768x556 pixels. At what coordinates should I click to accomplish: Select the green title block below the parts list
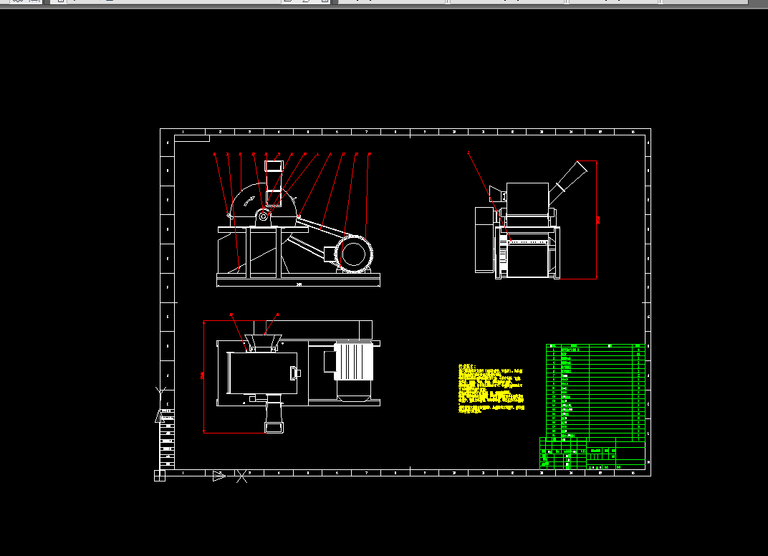pyautogui.click(x=592, y=454)
